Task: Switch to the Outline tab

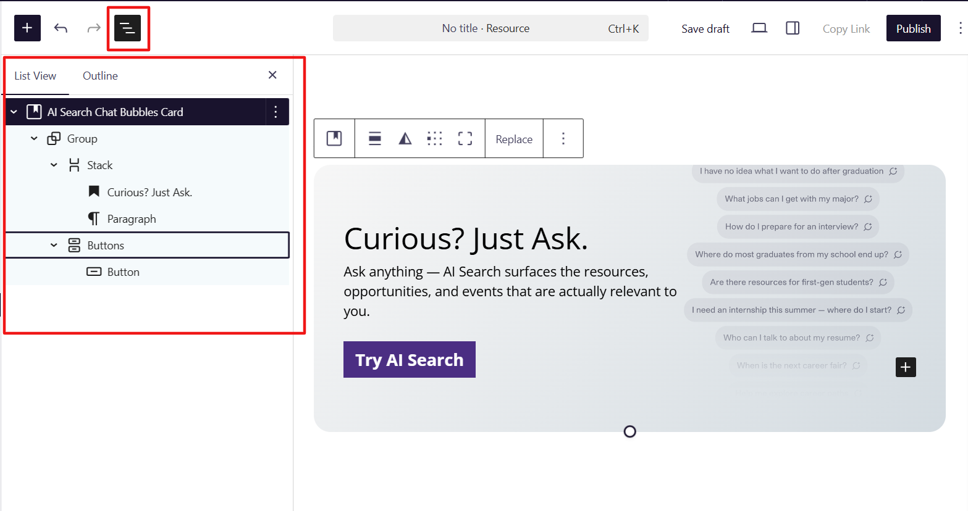Action: [100, 76]
